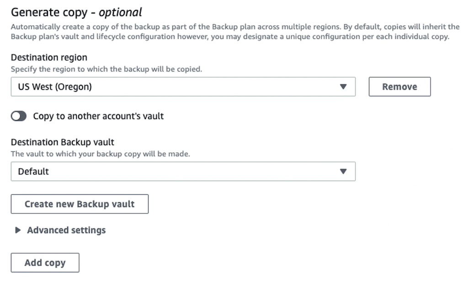468x281 pixels.
Task: Enable Copy to another account's vault switch
Action: (19, 116)
